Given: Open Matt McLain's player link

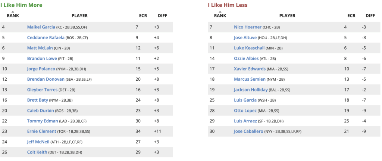Looking at the screenshot, I should (40, 48).
